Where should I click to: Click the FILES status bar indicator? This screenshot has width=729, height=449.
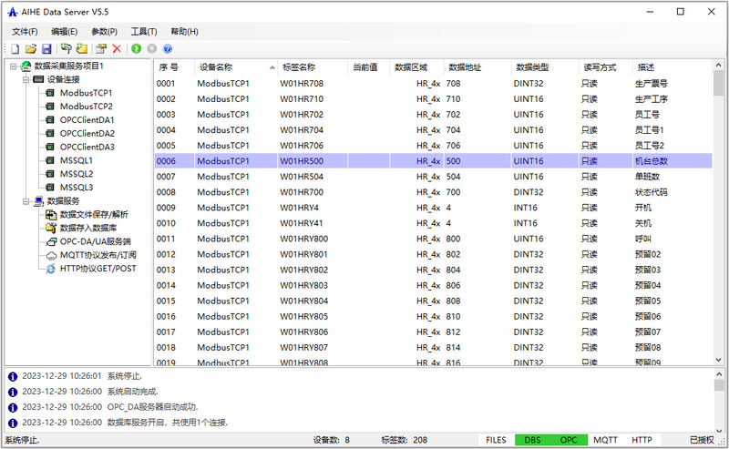(x=496, y=440)
